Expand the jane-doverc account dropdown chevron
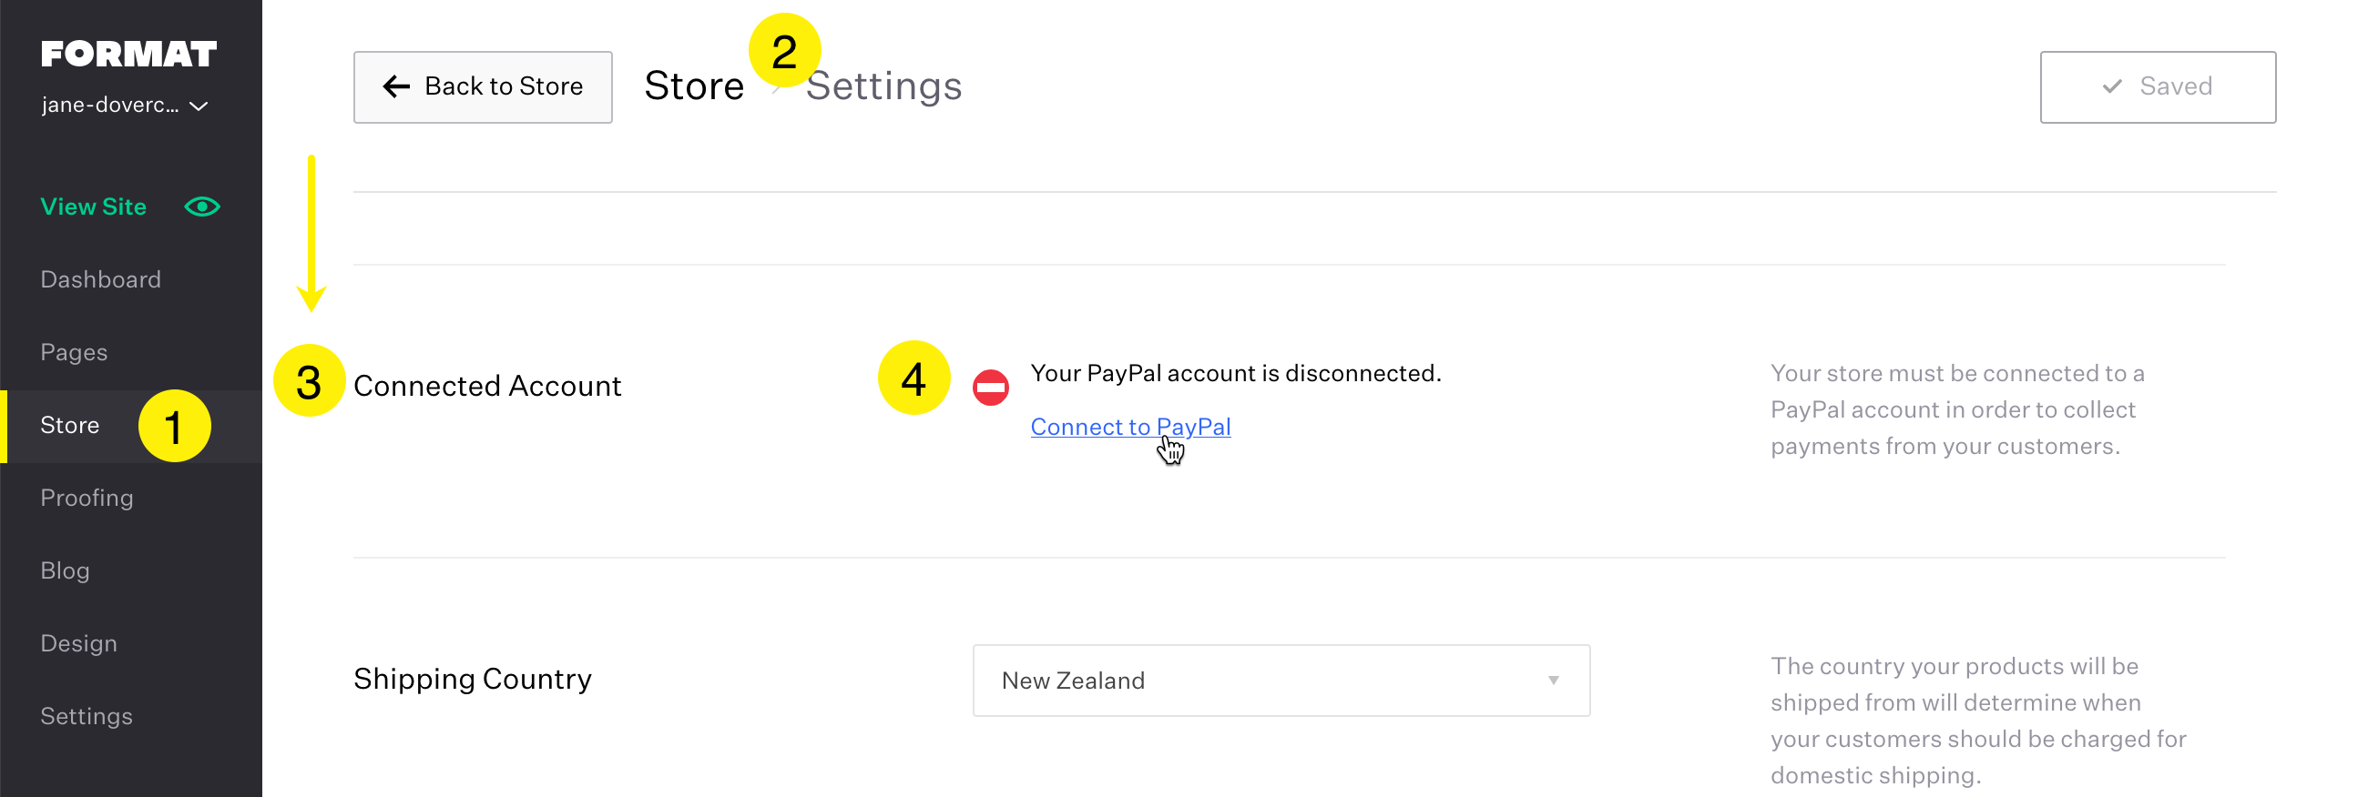2368x797 pixels. coord(199,106)
